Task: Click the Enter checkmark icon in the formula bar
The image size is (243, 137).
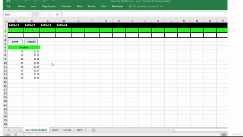Action: pyautogui.click(x=50, y=14)
